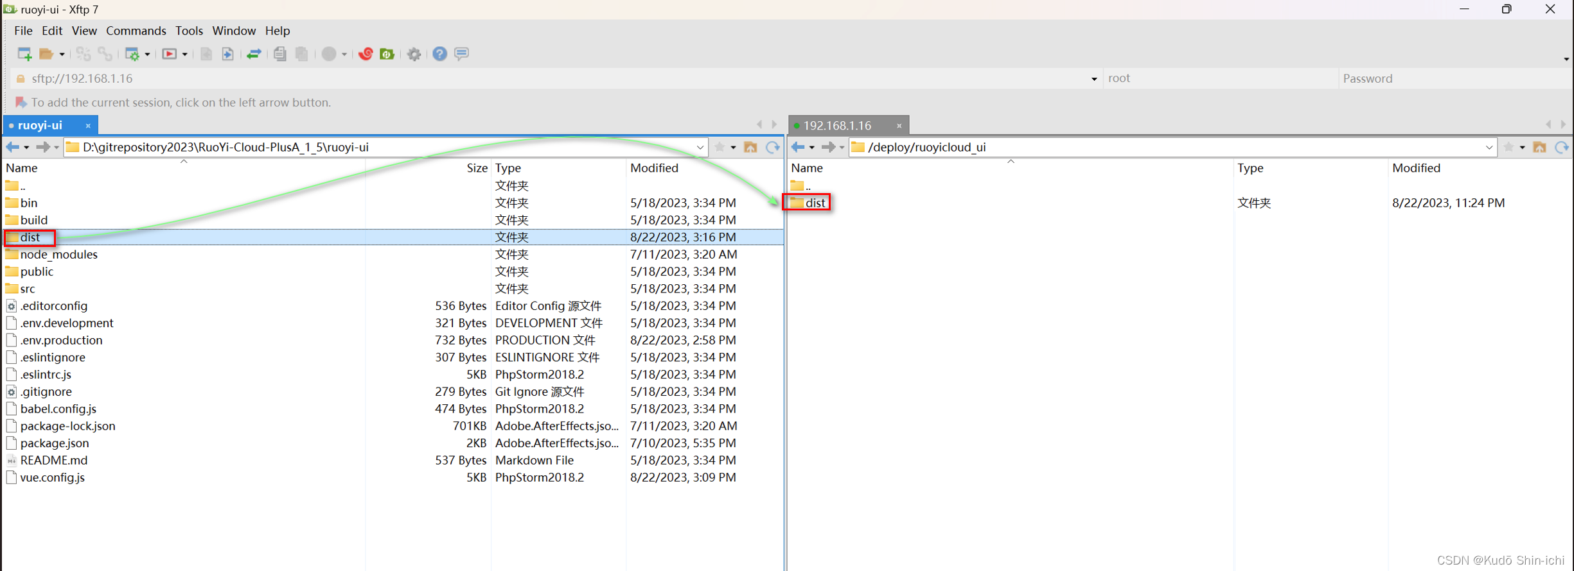Close the ruoyi-ui tab
Screen dimensions: 1574x571
pyautogui.click(x=88, y=126)
